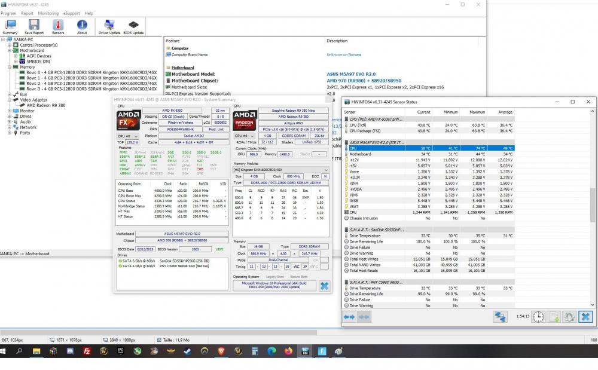
Task: Close Sensor Status with blue X button
Action: coord(586,317)
